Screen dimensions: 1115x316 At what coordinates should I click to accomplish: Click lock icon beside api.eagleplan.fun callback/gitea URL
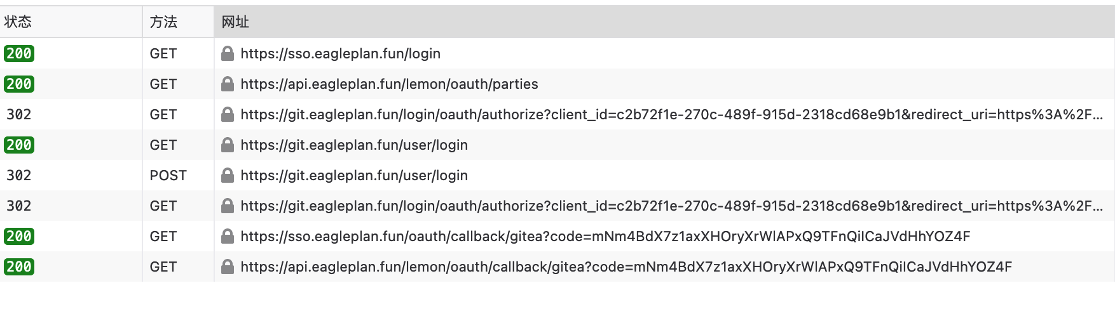228,267
